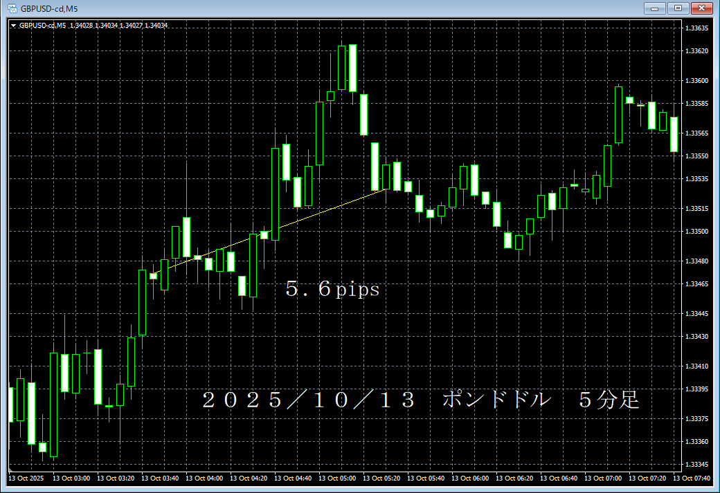Click the 1.33600 price scale value
This screenshot has height=493, width=720.
(696, 81)
